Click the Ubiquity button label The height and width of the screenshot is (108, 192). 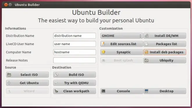click(166, 60)
